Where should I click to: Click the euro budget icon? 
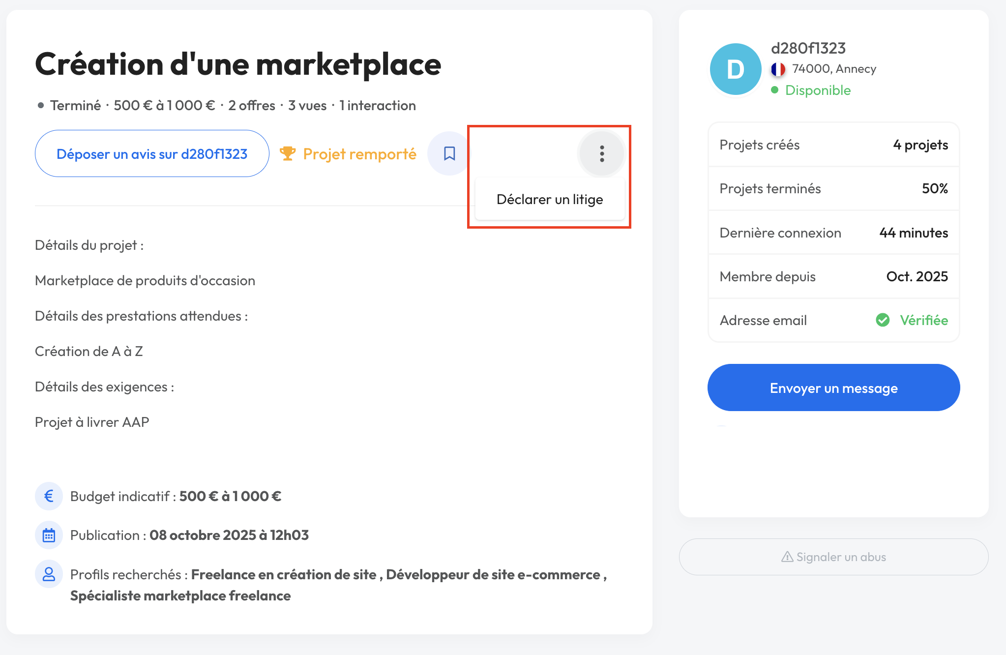[49, 496]
